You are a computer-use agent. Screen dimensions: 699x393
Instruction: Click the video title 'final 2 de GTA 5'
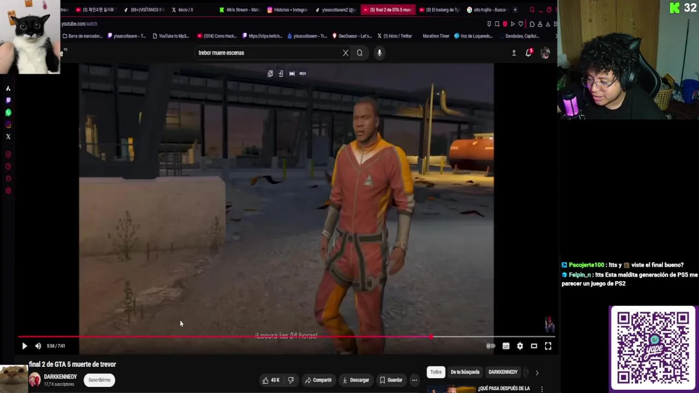click(x=73, y=364)
